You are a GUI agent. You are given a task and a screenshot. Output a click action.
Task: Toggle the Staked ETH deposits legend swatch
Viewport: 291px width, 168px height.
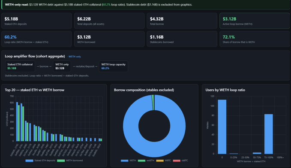(29, 161)
